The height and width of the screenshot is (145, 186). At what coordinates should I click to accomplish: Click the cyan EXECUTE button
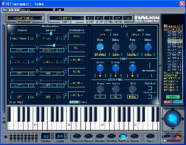pos(177,102)
